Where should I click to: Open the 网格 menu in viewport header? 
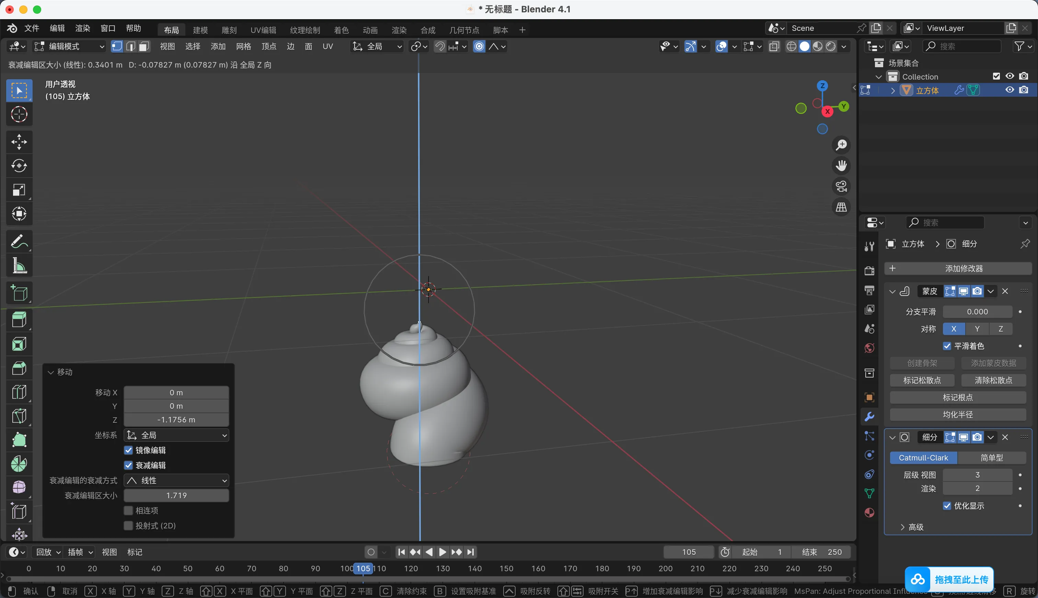(x=243, y=46)
